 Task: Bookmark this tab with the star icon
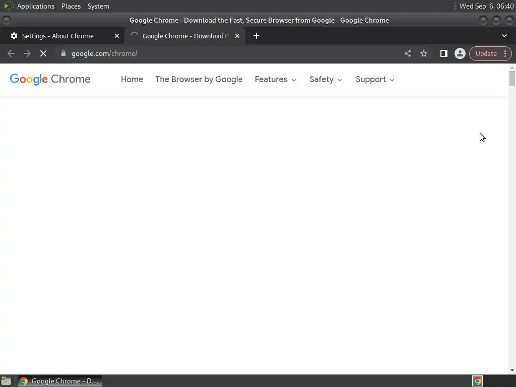pyautogui.click(x=423, y=53)
